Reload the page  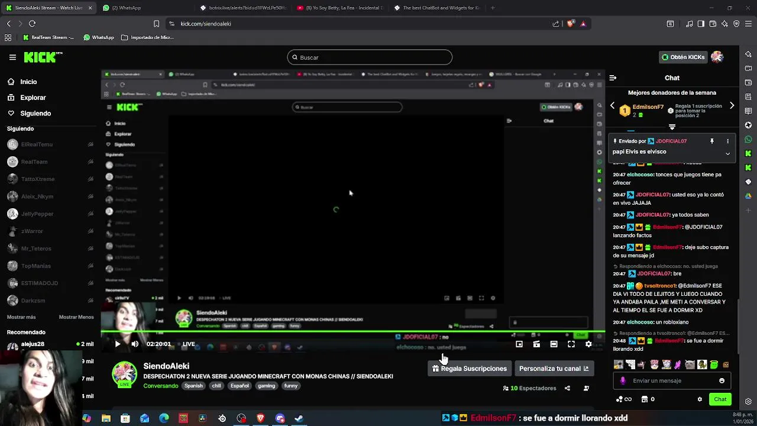32,24
